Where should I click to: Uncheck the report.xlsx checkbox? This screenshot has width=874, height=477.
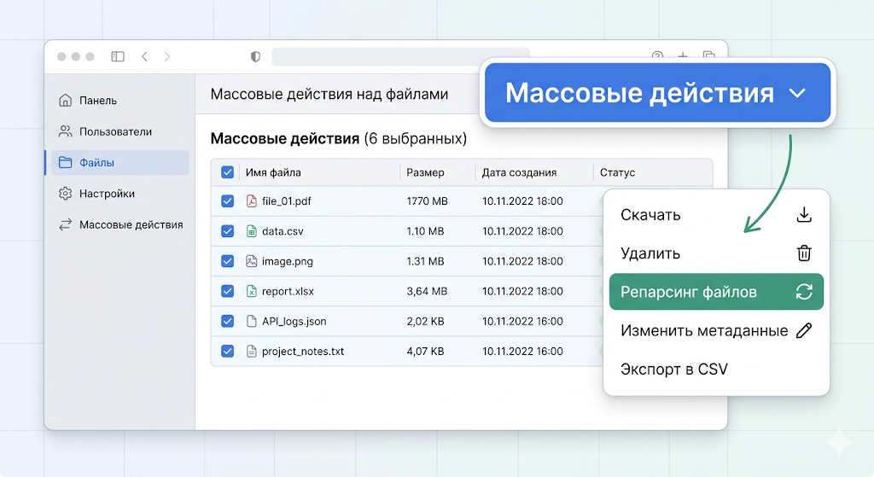[227, 291]
